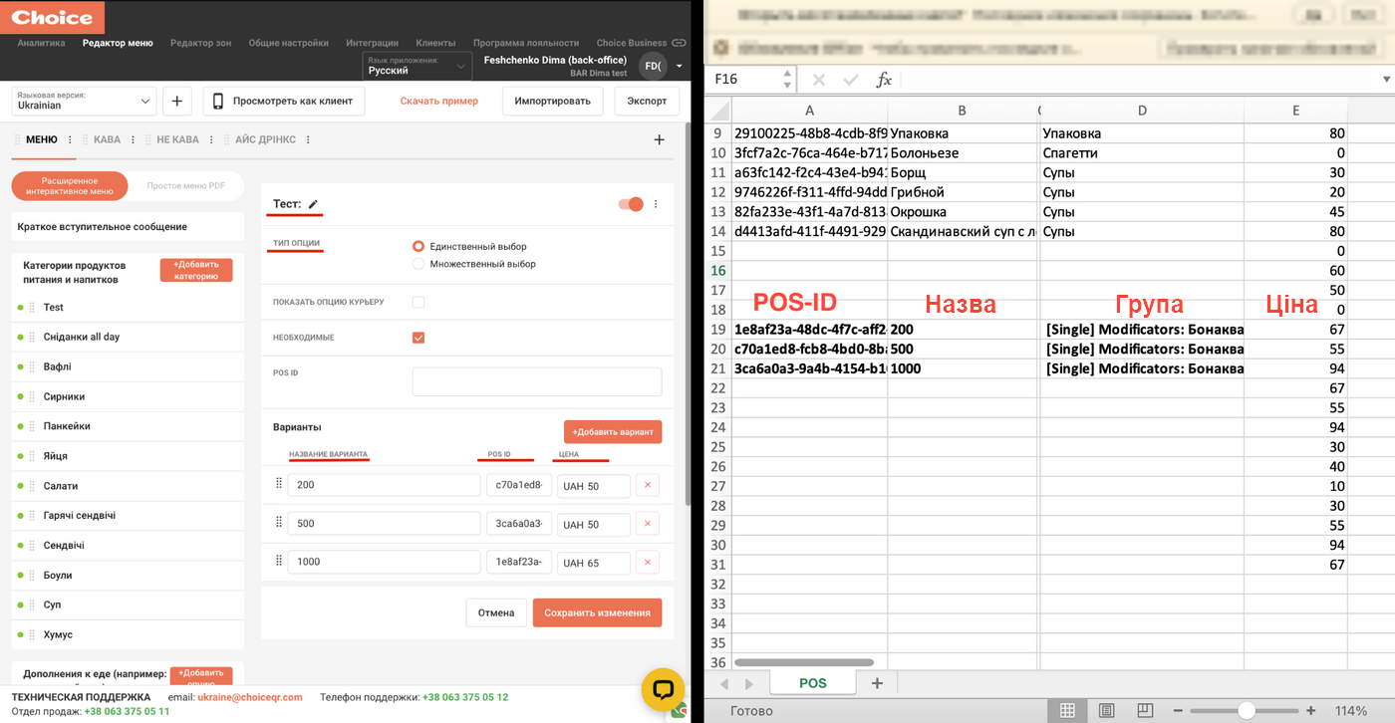Screen dimensions: 1395x723
Task: Select Единственный выбор radio button
Action: tap(418, 246)
